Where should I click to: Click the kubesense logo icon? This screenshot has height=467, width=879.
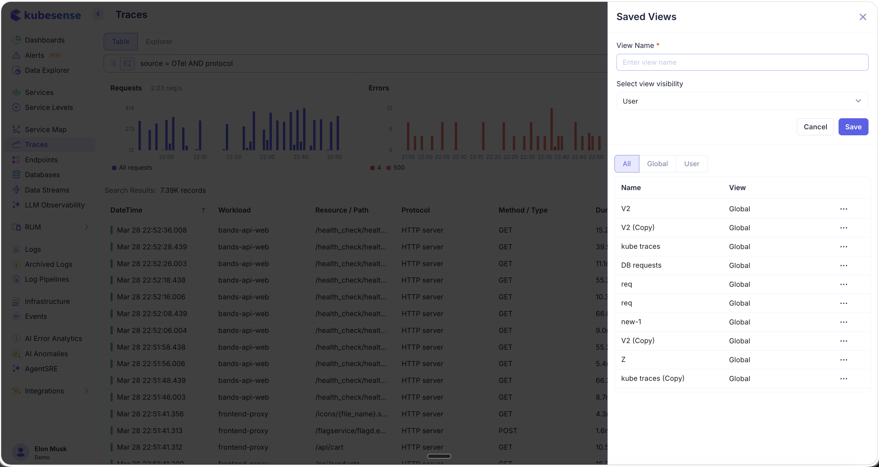coord(16,15)
